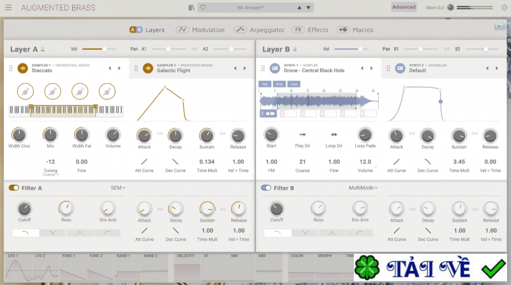Screen dimensions: 511x285
Task: Click the Synth 1 blue source icon
Action: point(275,68)
